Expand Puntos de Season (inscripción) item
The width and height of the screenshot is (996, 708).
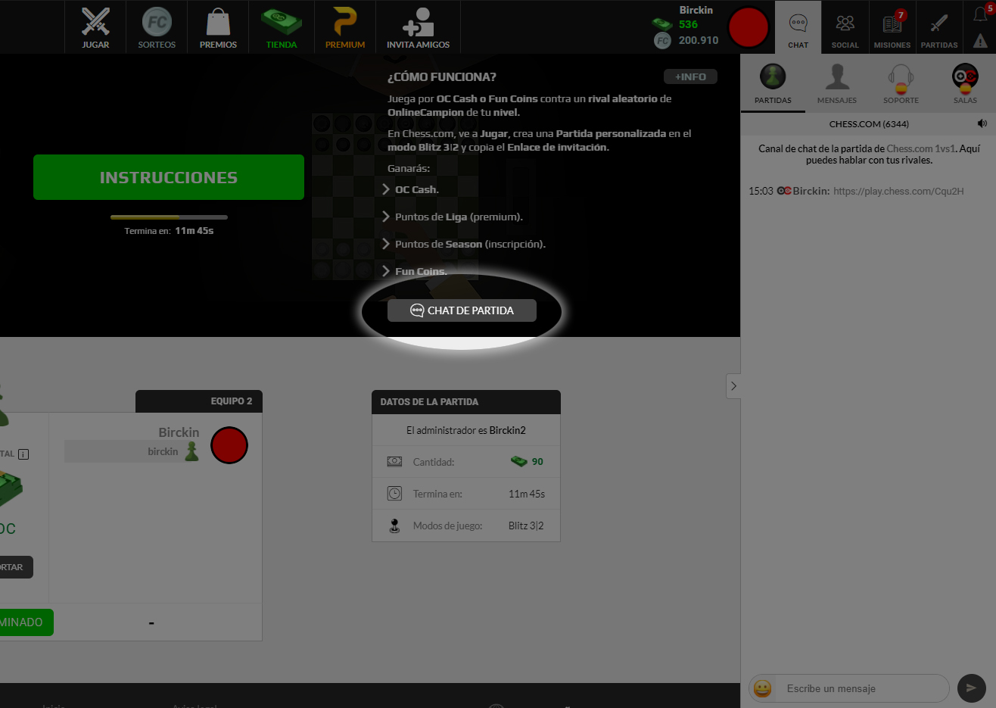click(x=463, y=244)
